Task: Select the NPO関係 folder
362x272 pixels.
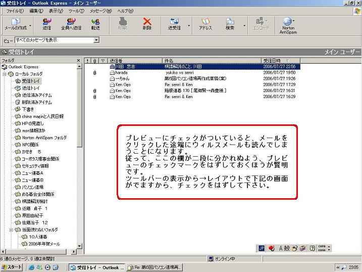Action: coord(30,145)
